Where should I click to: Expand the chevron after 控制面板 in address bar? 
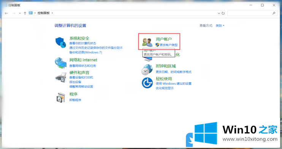coord(52,13)
